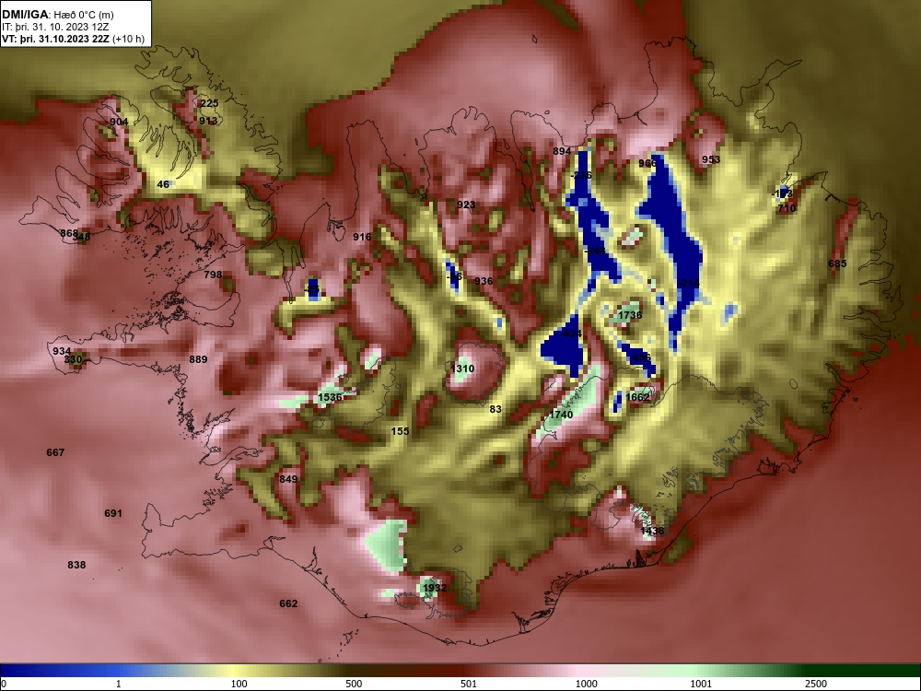Click the map value 868
Viewport: 921px width, 691px height.
(x=69, y=233)
